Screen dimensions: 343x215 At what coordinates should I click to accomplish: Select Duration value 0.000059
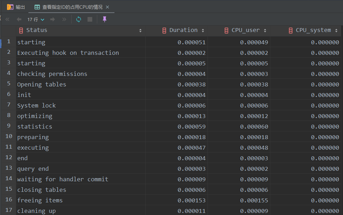[x=177, y=126]
